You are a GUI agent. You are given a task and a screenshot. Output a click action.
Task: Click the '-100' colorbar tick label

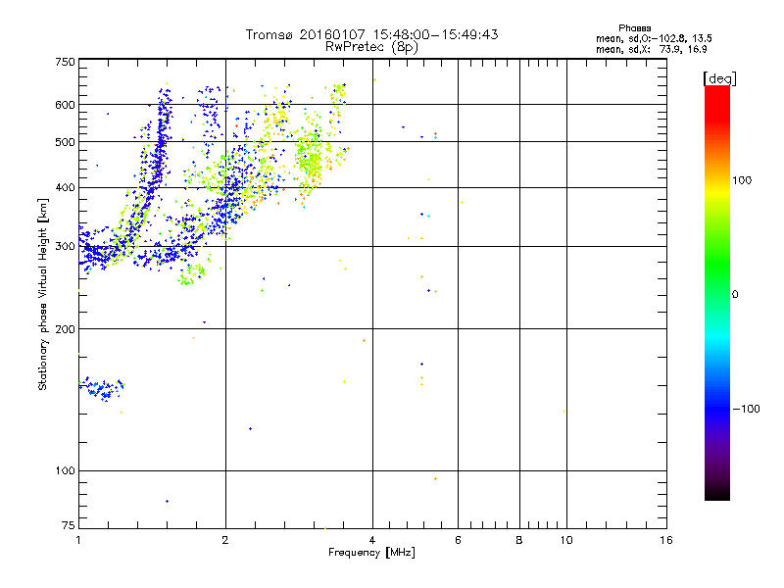click(x=746, y=409)
